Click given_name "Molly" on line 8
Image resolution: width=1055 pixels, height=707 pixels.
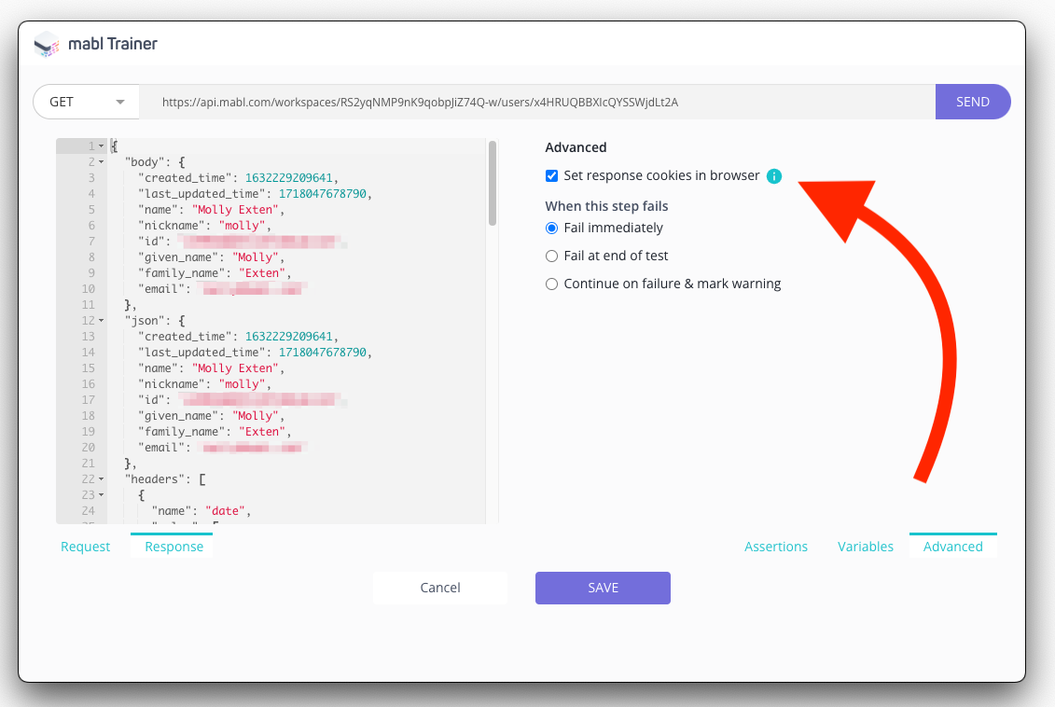(255, 257)
